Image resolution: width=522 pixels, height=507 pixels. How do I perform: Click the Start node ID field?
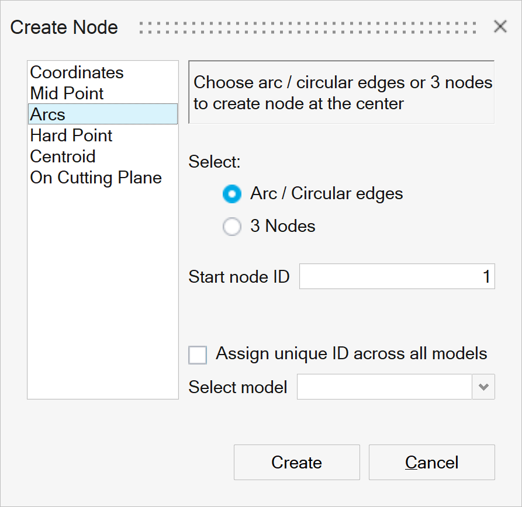[396, 277]
